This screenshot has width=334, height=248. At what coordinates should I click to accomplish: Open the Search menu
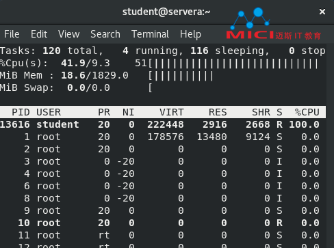tap(105, 34)
